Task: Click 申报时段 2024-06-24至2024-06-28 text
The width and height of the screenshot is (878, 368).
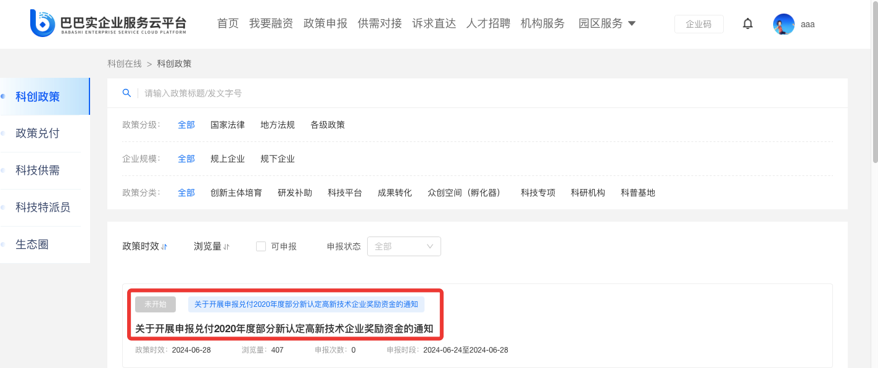Action: (x=447, y=350)
